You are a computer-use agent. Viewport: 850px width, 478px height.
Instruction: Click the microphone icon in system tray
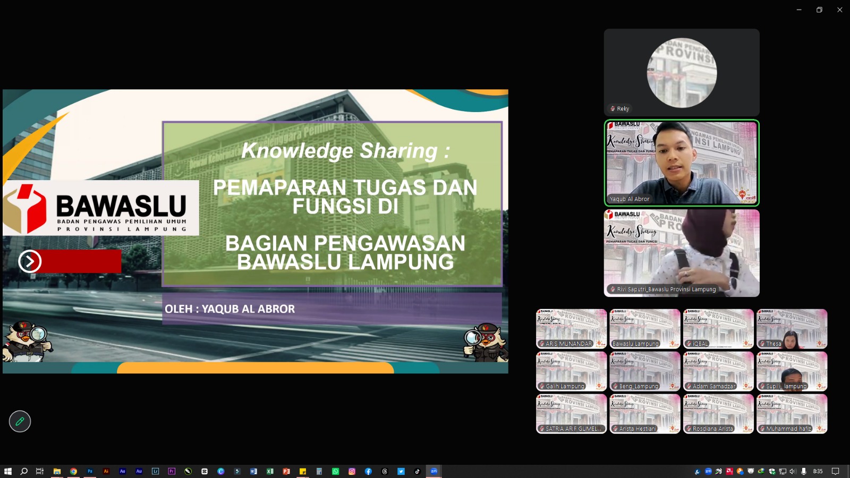tap(804, 471)
